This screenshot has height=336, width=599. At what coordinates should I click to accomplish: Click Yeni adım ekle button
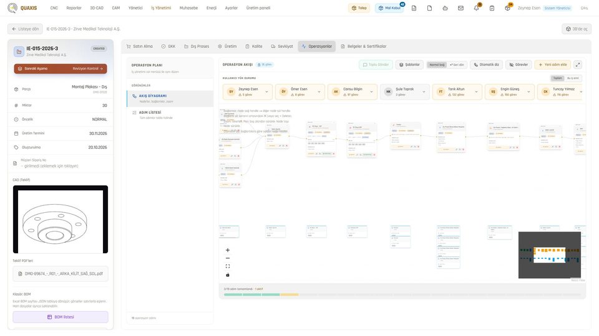[x=553, y=65]
